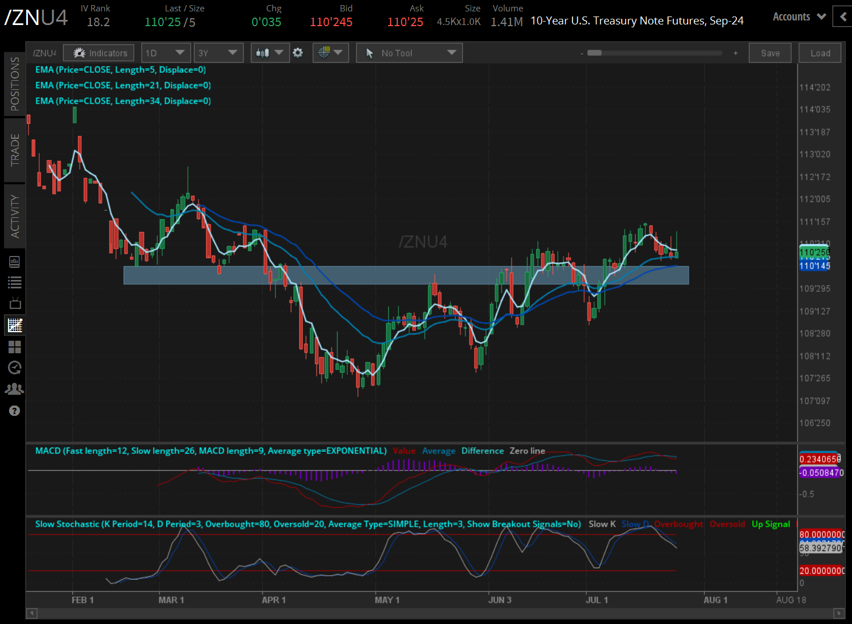Open the watchlist icon in sidebar
Viewport: 852px width, 624px height.
[14, 282]
